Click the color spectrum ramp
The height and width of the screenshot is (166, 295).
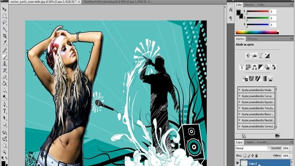point(257,32)
